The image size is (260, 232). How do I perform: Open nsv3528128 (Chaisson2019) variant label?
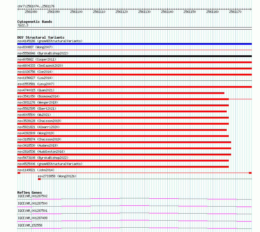39,121
